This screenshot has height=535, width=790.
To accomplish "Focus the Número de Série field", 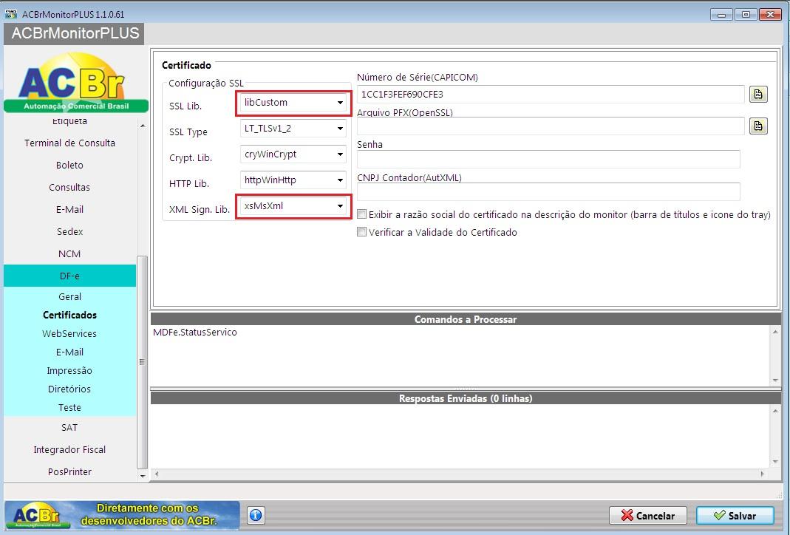I will pyautogui.click(x=550, y=94).
